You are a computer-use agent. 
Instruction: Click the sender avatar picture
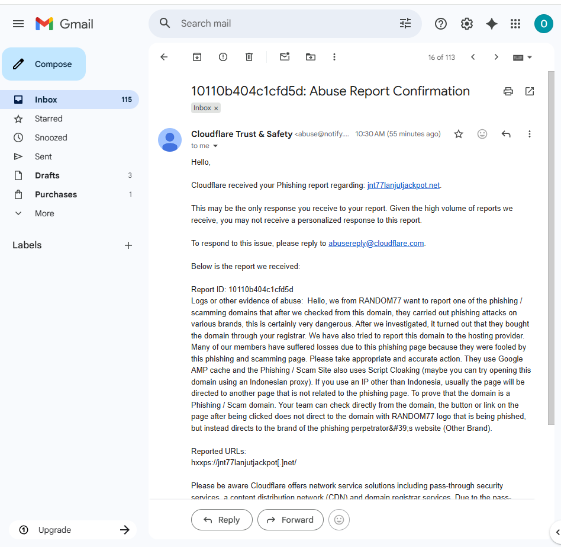click(170, 140)
